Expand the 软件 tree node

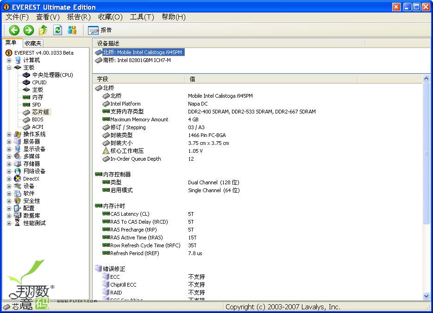pos(9,194)
